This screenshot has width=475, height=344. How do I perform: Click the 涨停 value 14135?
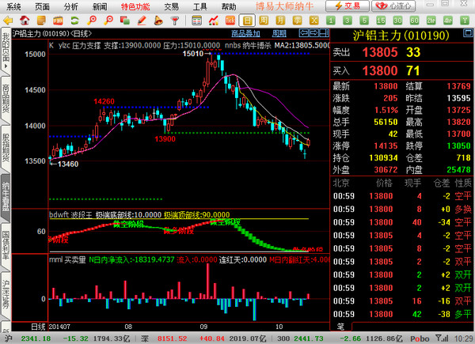386,146
